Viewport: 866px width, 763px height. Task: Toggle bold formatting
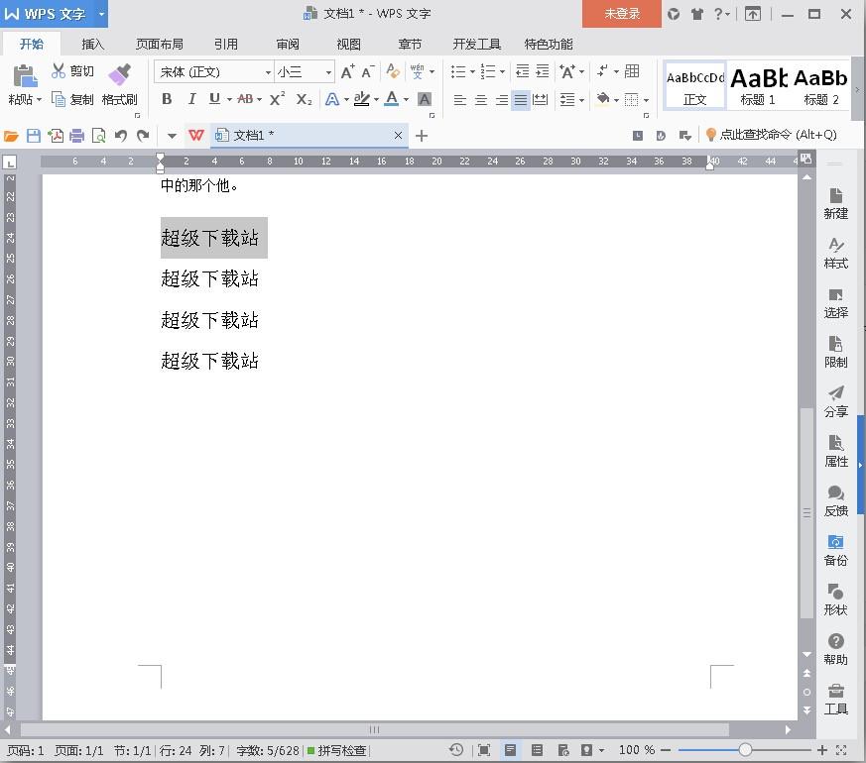(167, 99)
